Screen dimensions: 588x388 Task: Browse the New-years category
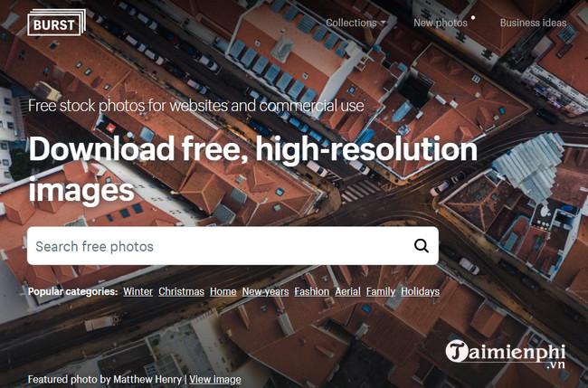(265, 291)
